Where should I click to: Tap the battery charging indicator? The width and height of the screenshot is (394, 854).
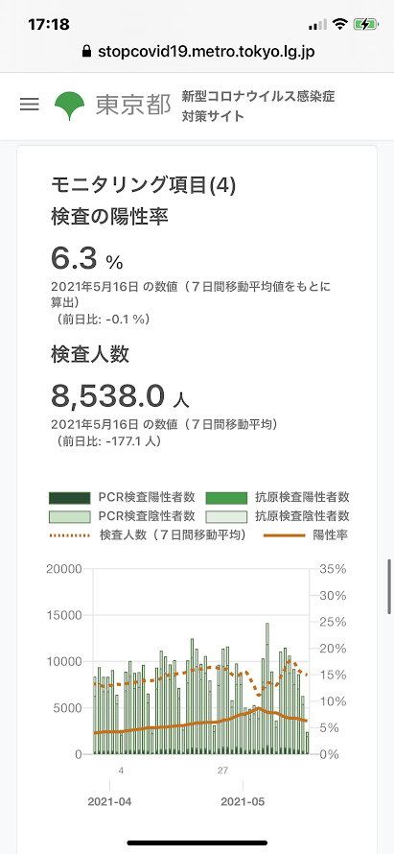point(365,24)
